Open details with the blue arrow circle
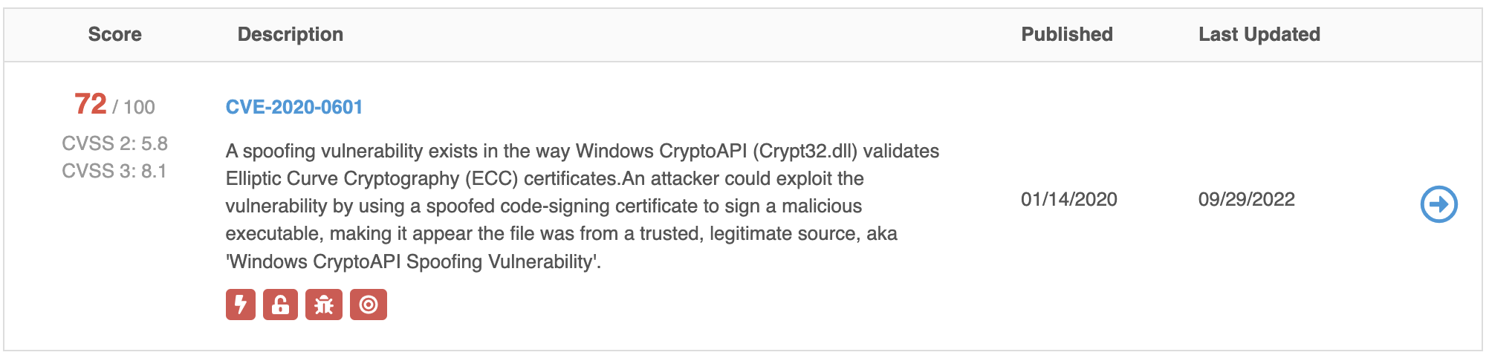The image size is (1489, 358). pyautogui.click(x=1438, y=204)
